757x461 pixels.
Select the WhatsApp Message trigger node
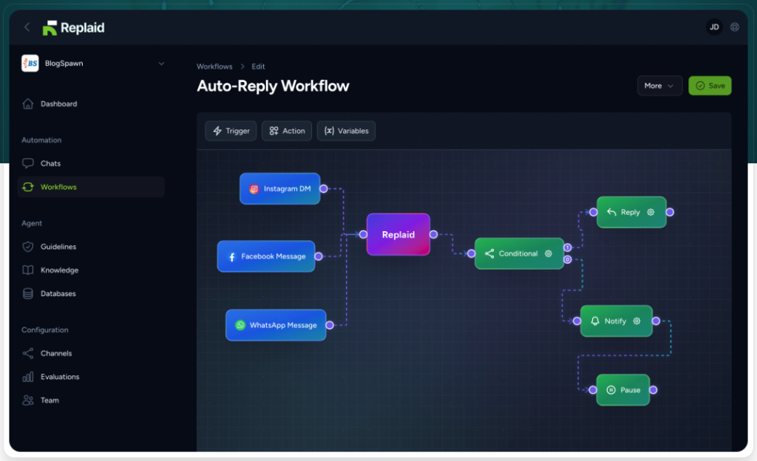click(275, 325)
